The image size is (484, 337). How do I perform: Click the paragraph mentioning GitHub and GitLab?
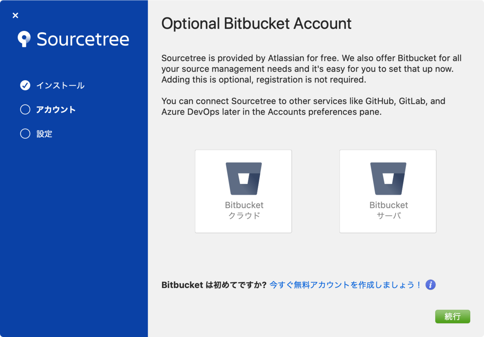303,106
